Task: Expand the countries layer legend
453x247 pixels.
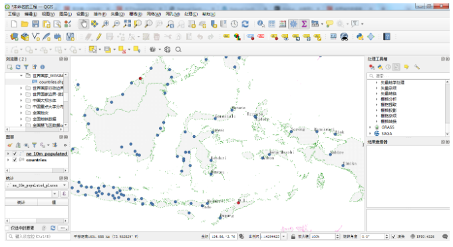Action: [x=8, y=160]
